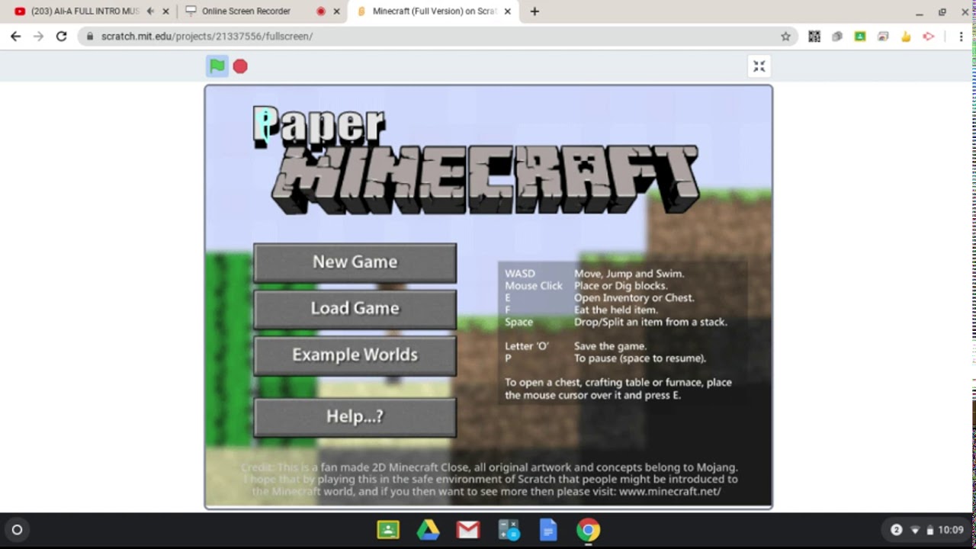
Task: Open a new browser tab
Action: (535, 11)
